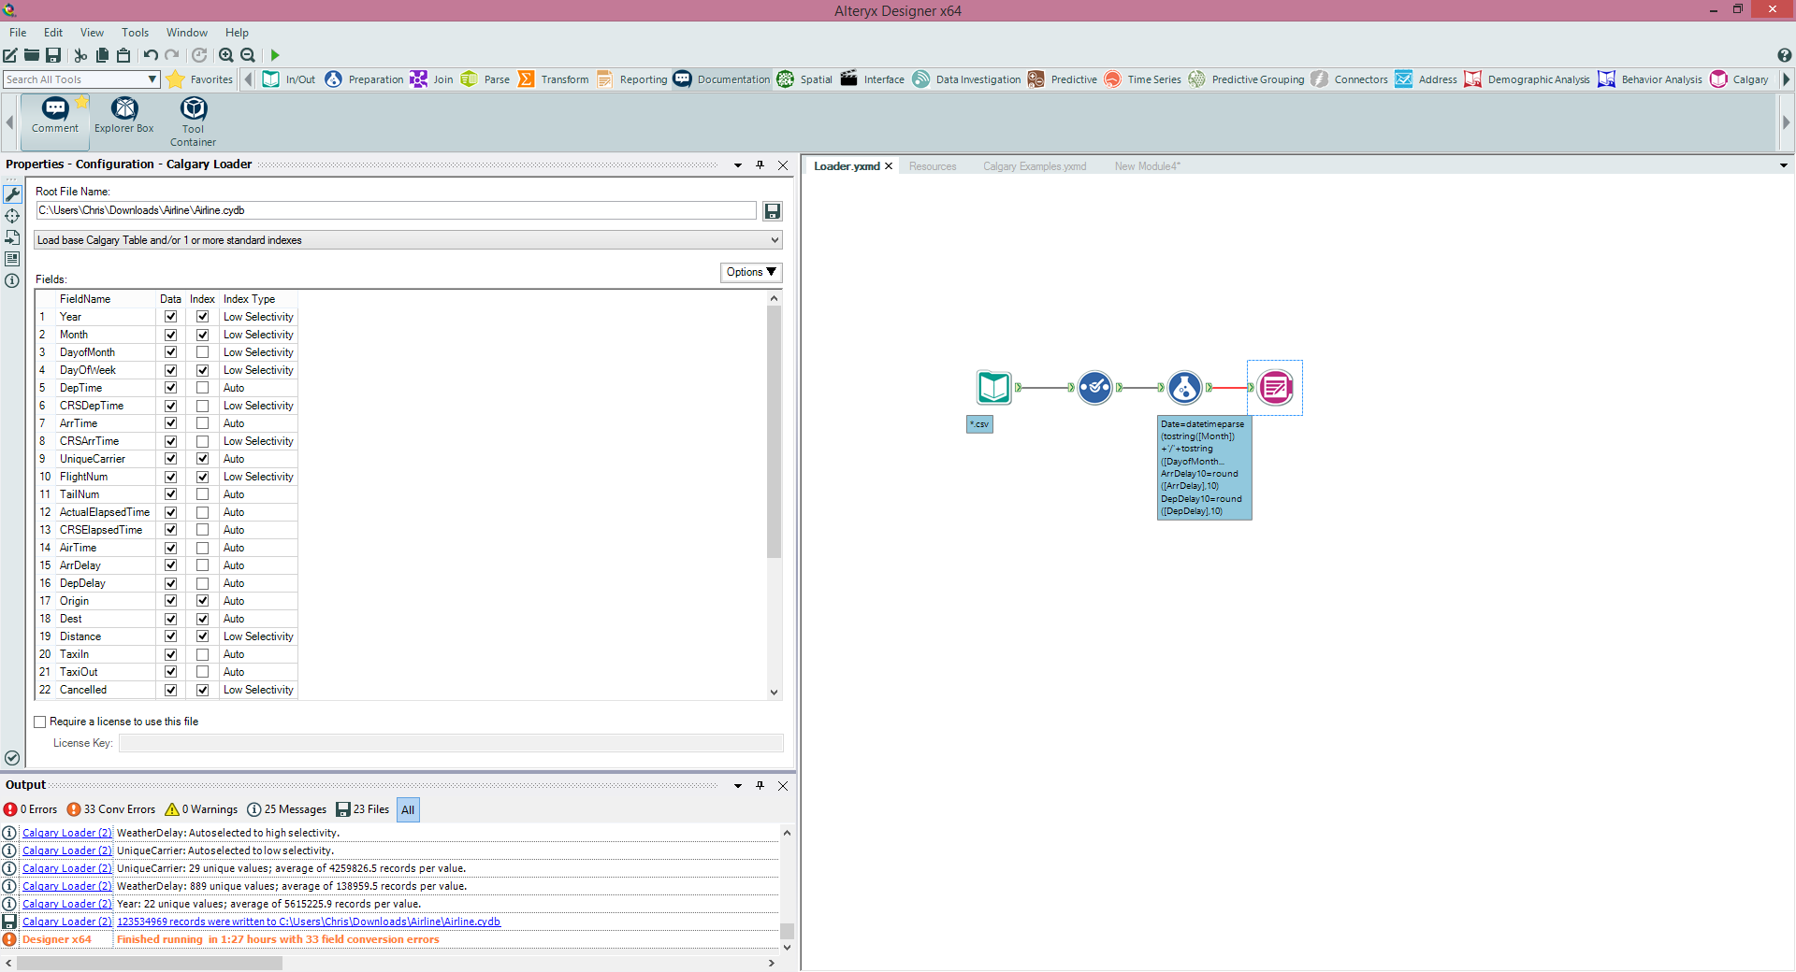
Task: Open the canvas document tabs dropdown arrow
Action: 1784,165
